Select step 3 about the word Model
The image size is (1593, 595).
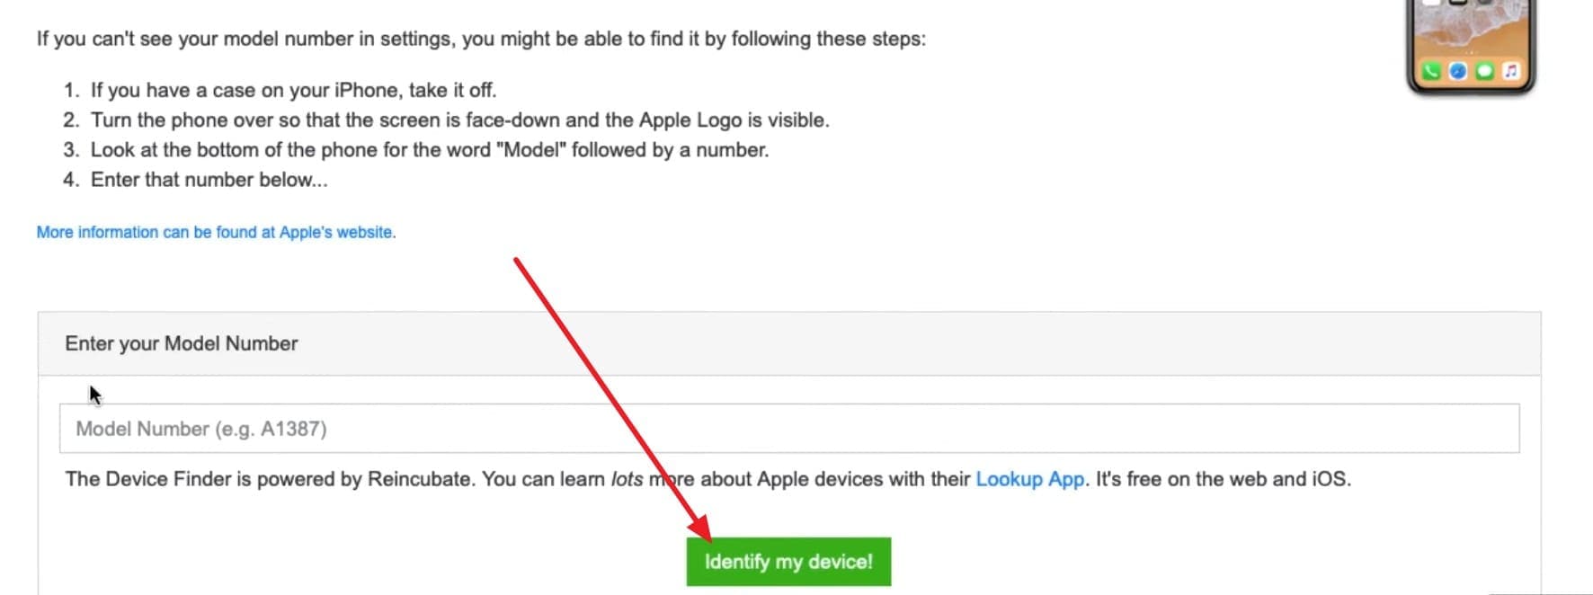pos(430,149)
